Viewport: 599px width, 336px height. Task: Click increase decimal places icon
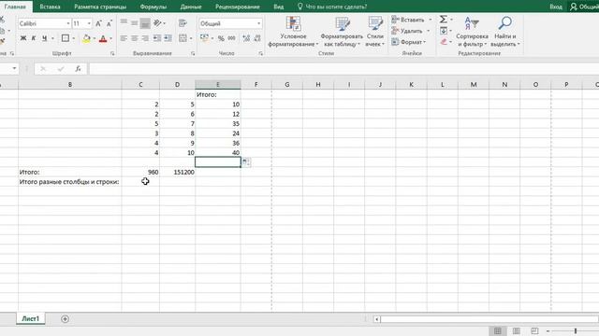(x=246, y=38)
